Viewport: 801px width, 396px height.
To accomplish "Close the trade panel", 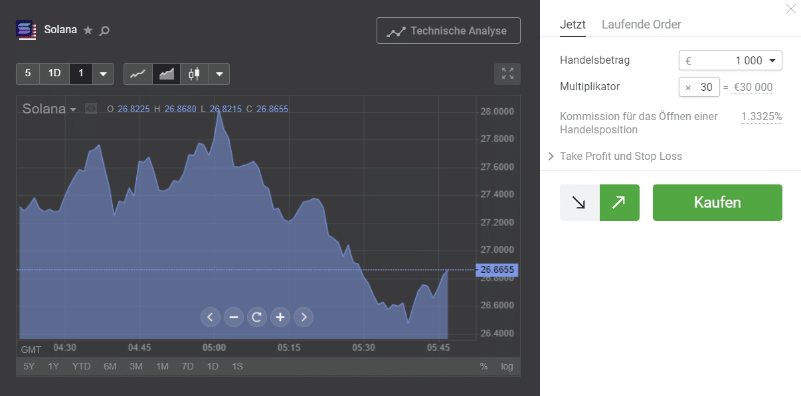I will (x=790, y=9).
